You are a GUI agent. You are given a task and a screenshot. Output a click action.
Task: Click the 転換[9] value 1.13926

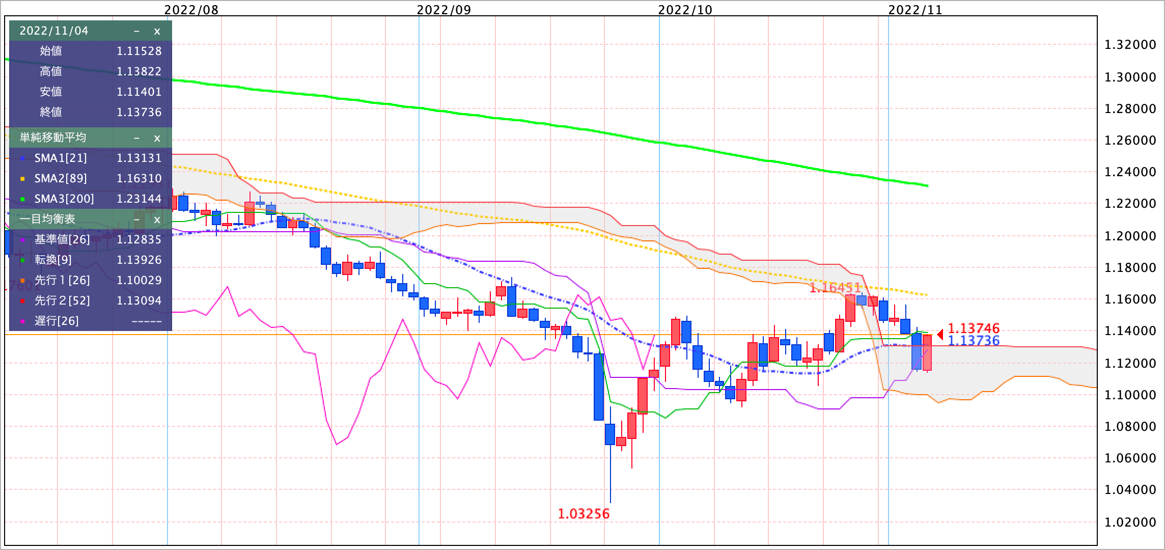pyautogui.click(x=139, y=260)
